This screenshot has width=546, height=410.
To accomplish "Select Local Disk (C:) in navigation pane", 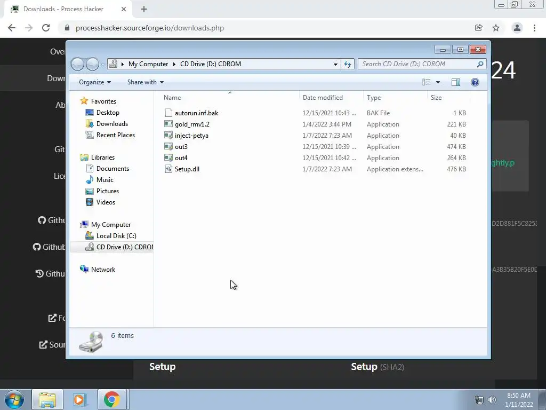I will point(116,235).
